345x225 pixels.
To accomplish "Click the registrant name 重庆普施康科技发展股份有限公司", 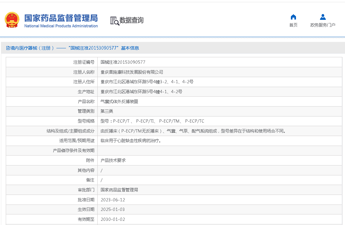I will 132,72.
